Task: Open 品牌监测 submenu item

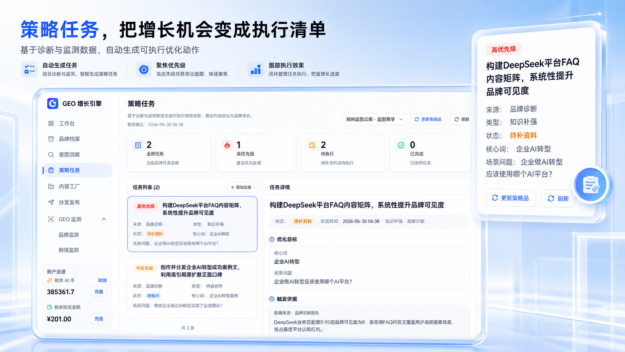Action: click(x=69, y=235)
